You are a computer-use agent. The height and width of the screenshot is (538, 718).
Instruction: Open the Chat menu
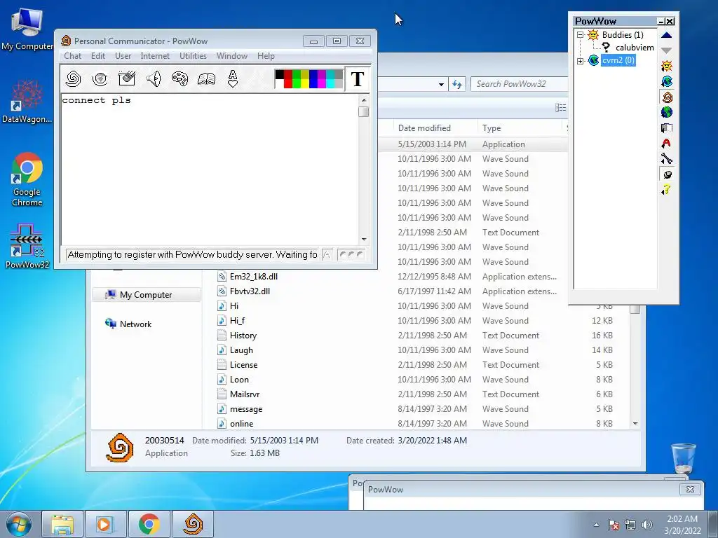click(x=72, y=56)
